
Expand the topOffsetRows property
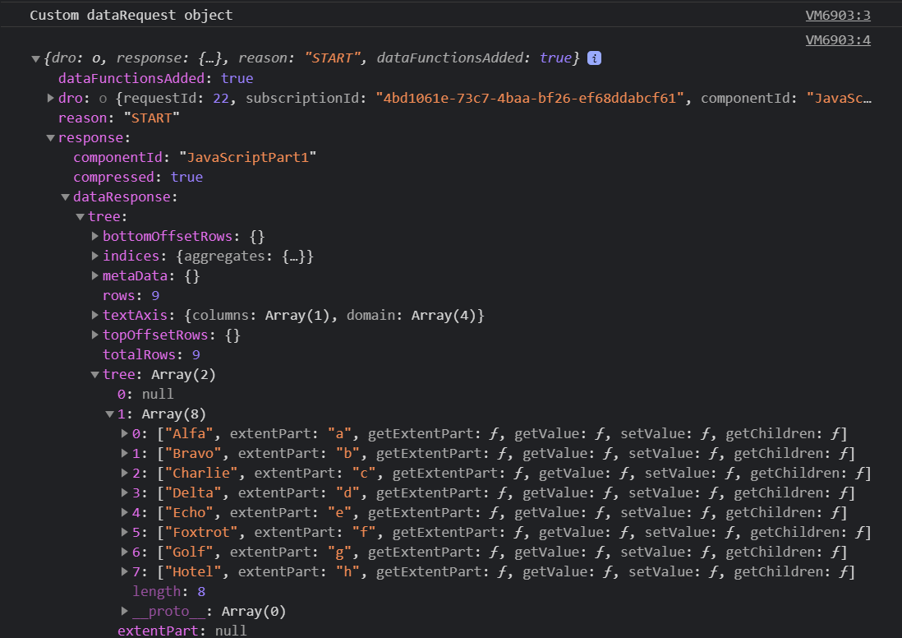click(95, 335)
